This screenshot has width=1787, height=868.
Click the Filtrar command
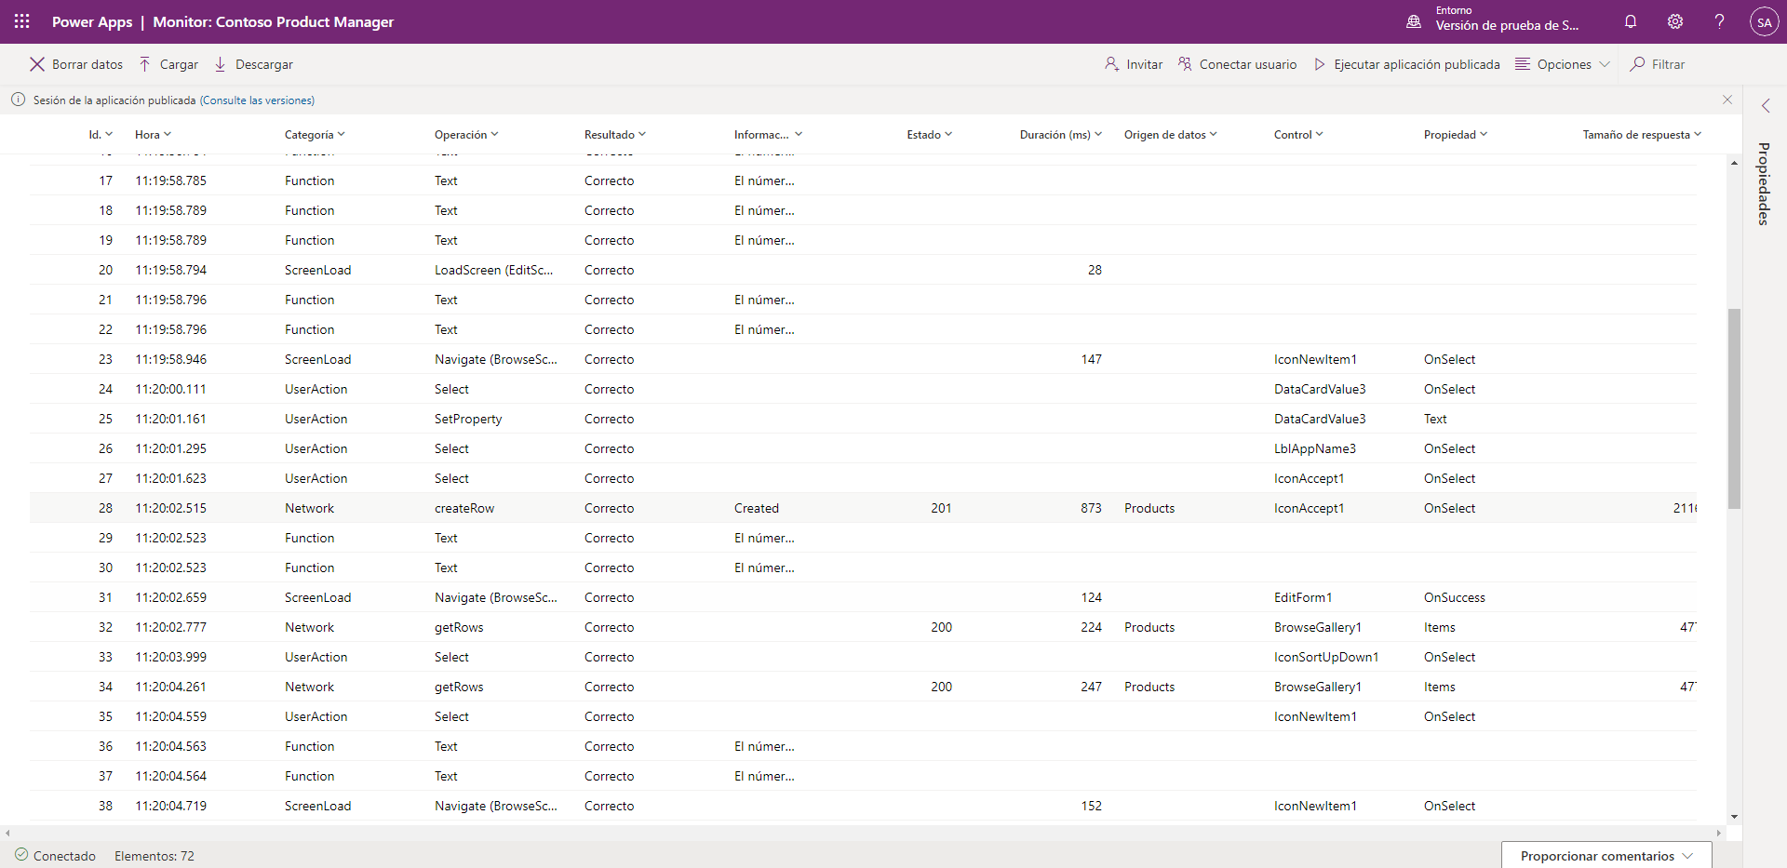pyautogui.click(x=1658, y=64)
